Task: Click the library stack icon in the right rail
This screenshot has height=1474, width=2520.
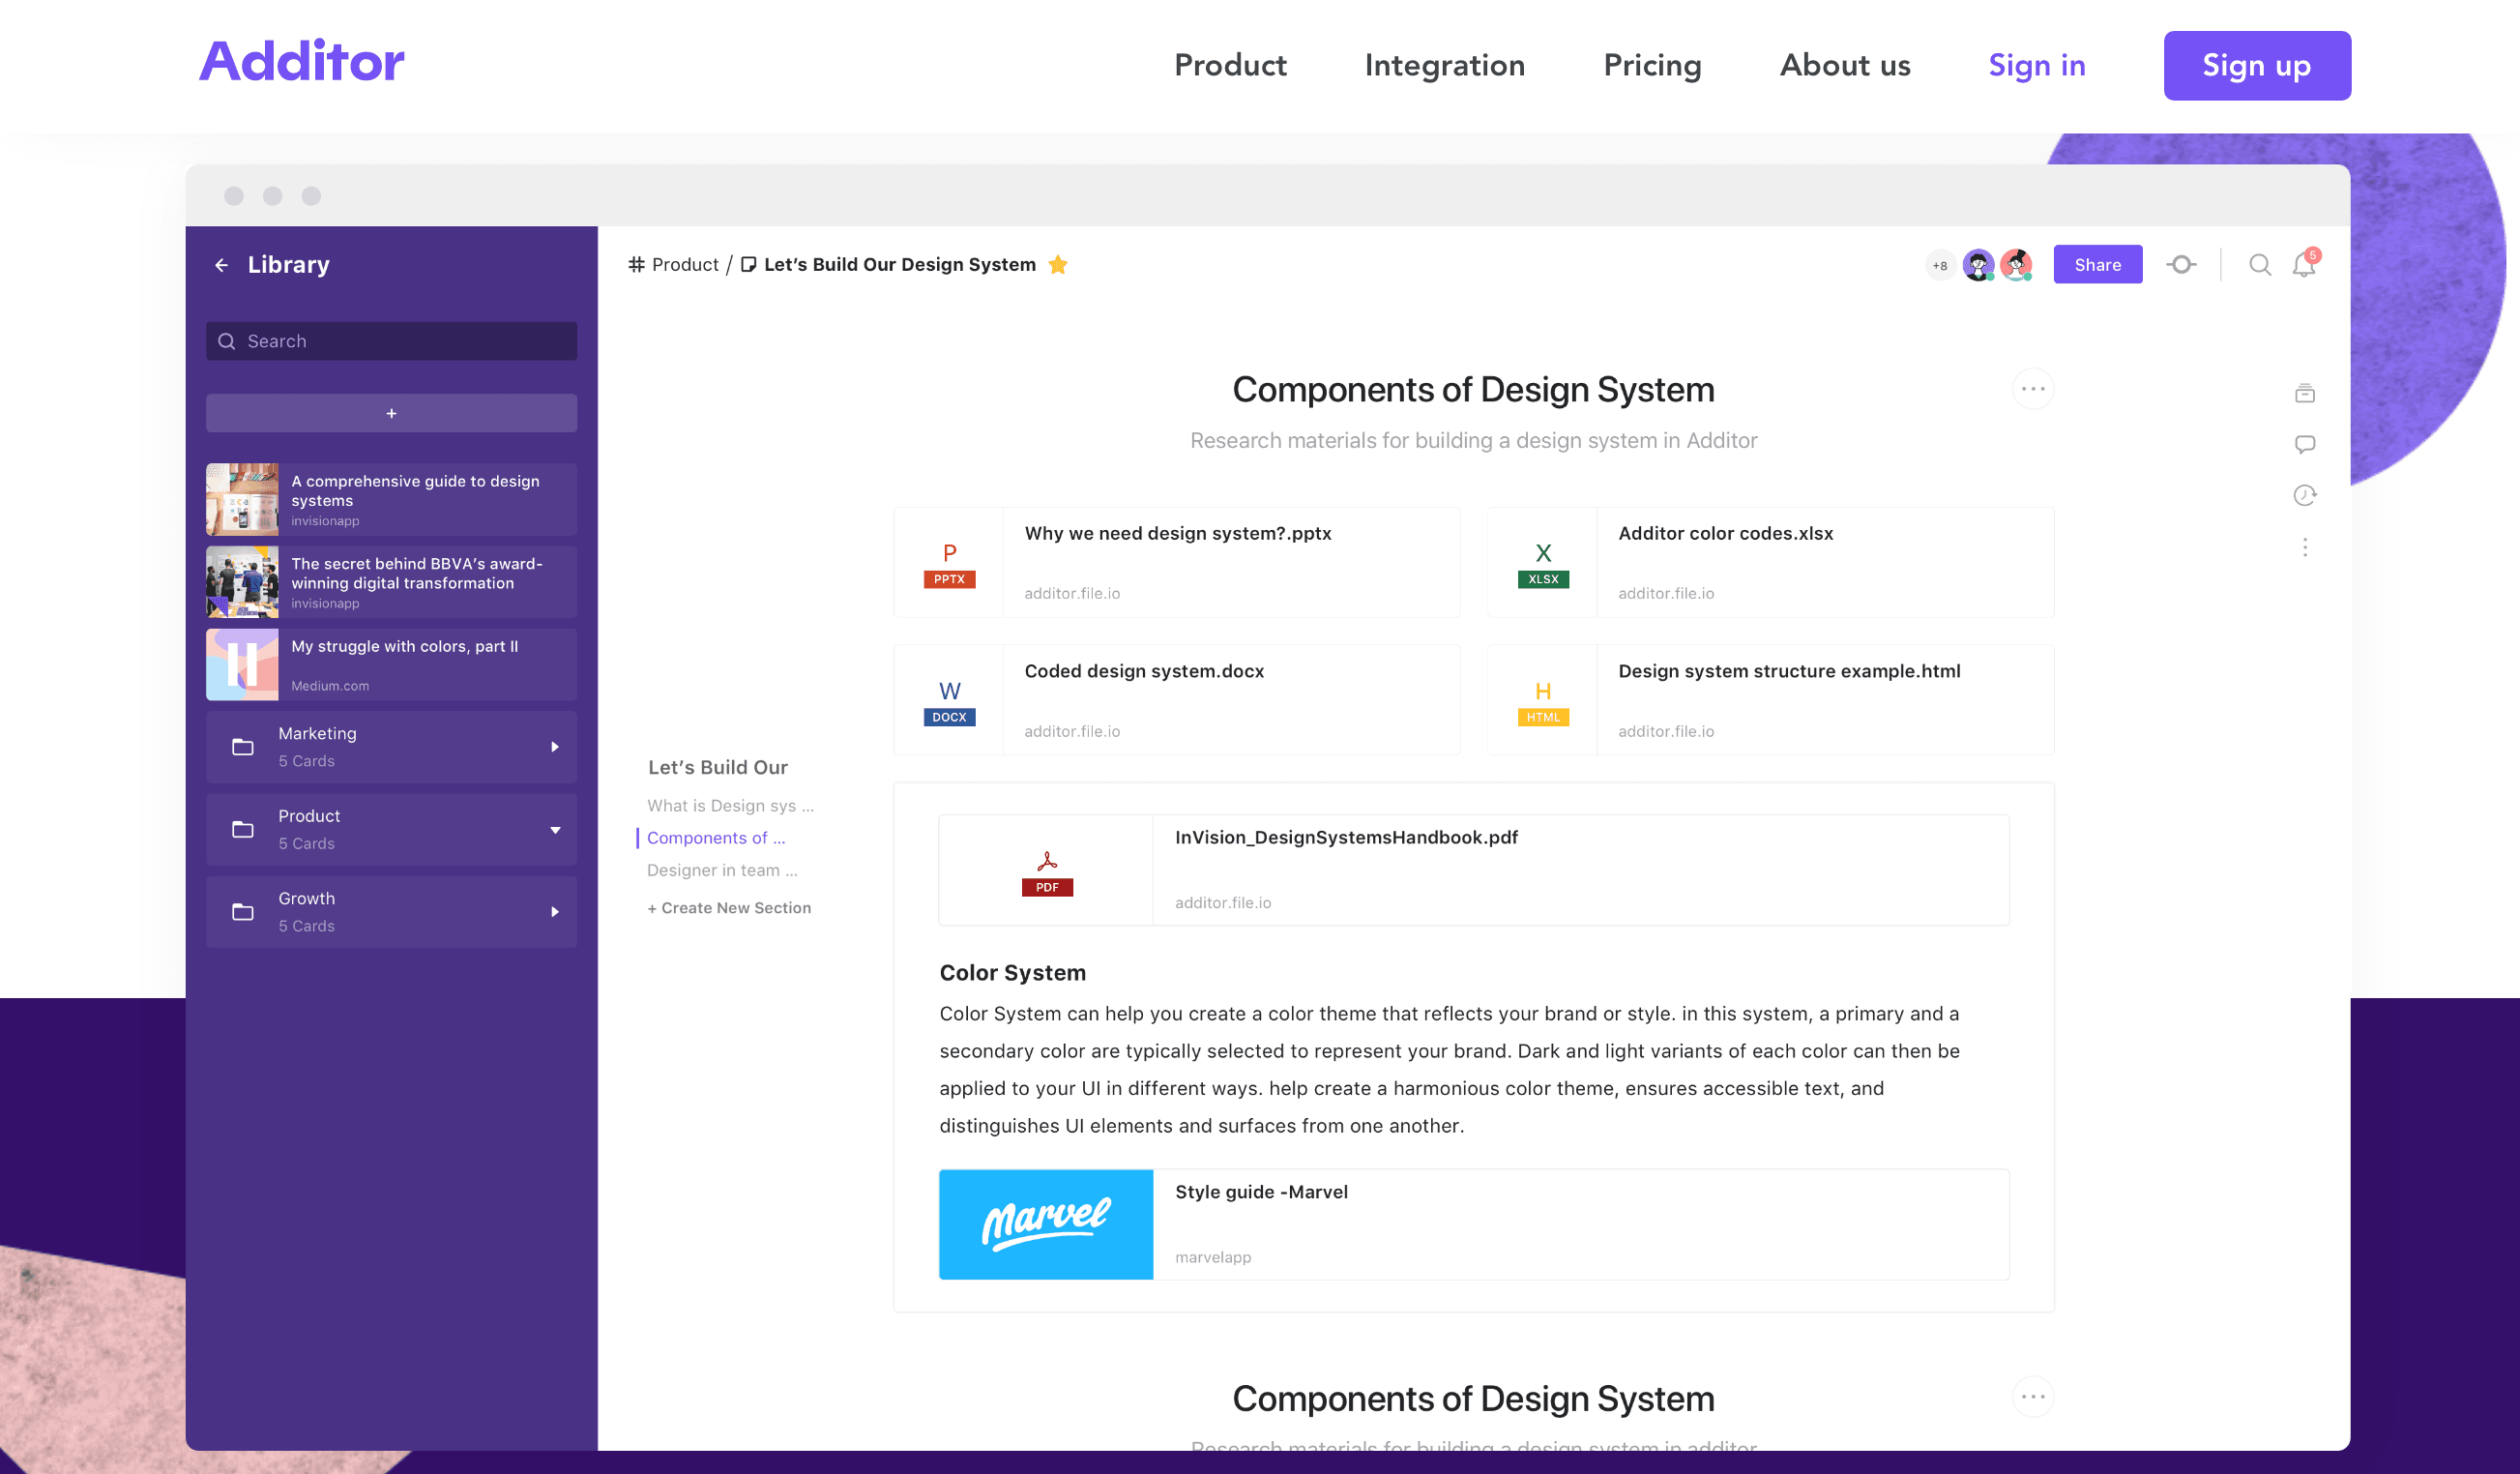Action: tap(2305, 393)
